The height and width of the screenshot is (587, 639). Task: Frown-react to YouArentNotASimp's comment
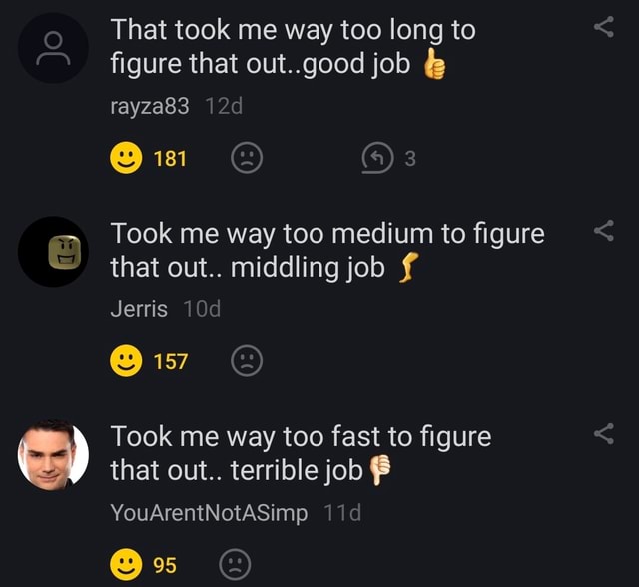(234, 565)
